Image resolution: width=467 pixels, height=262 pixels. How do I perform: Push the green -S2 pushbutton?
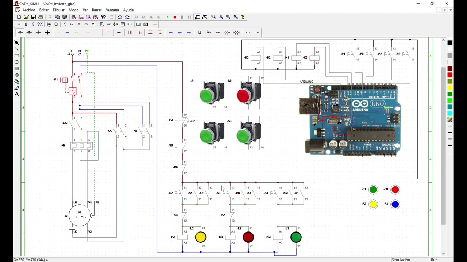click(207, 136)
